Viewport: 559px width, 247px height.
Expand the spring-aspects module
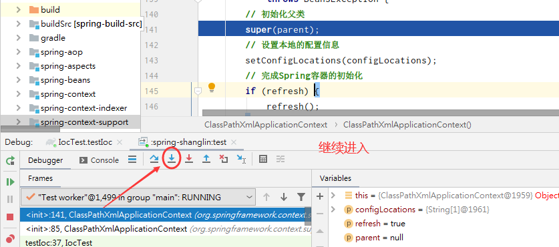19,66
